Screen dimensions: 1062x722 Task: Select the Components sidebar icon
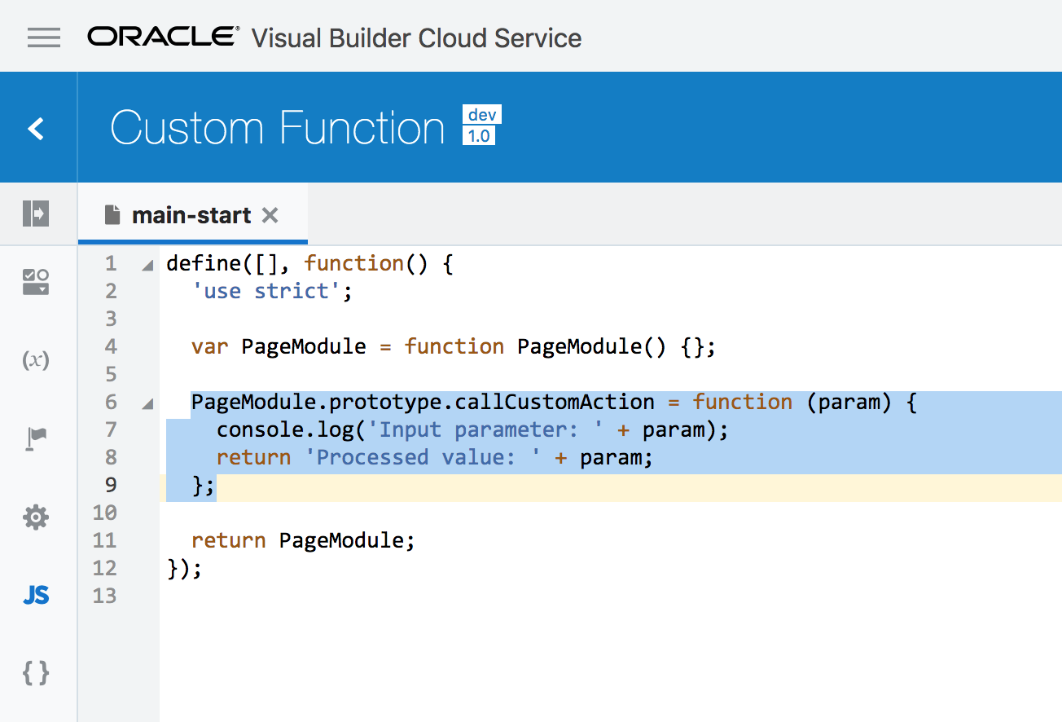(x=36, y=281)
